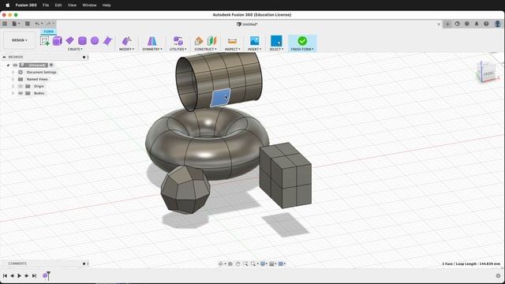Expand the Document Settings tree node

[13, 72]
